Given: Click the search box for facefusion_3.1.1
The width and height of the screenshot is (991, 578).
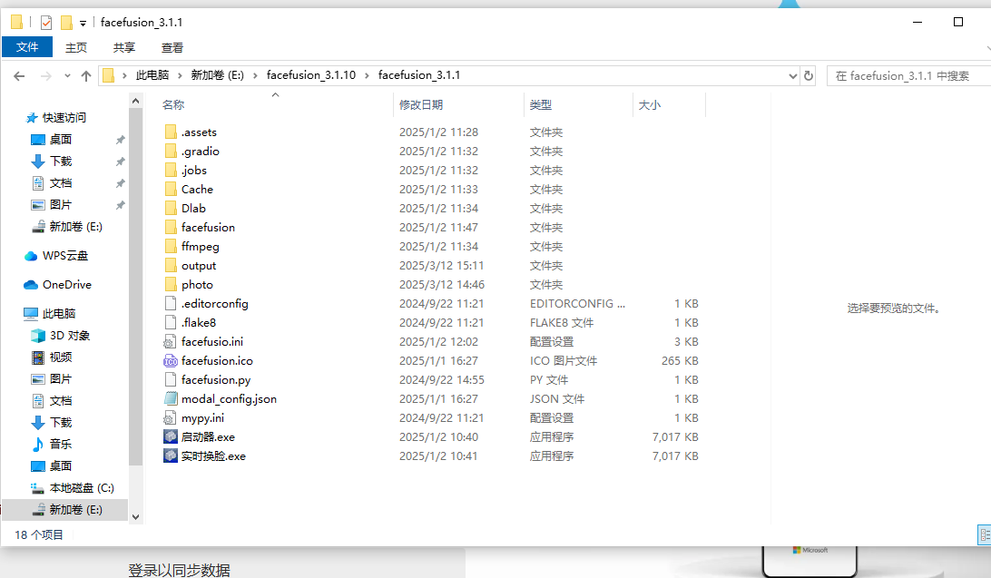Looking at the screenshot, I should 908,76.
